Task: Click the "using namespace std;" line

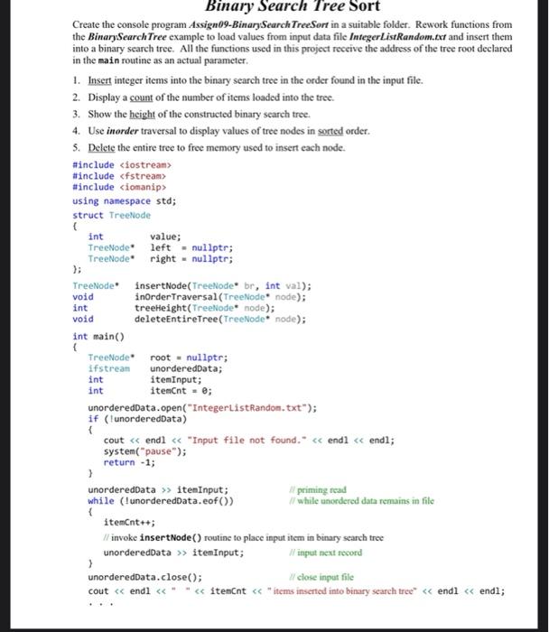Action: [x=124, y=201]
